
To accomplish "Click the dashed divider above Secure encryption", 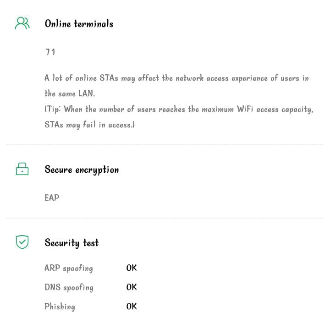I will [165, 145].
